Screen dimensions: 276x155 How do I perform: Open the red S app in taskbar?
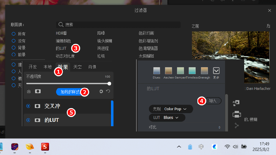coord(45,147)
